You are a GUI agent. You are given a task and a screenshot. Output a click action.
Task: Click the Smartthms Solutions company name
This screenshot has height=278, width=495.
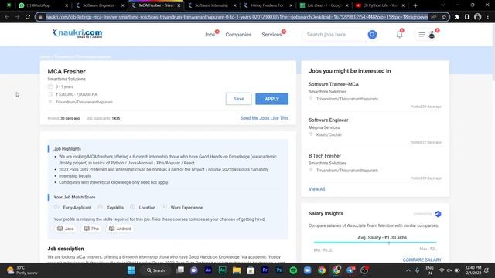[67, 79]
